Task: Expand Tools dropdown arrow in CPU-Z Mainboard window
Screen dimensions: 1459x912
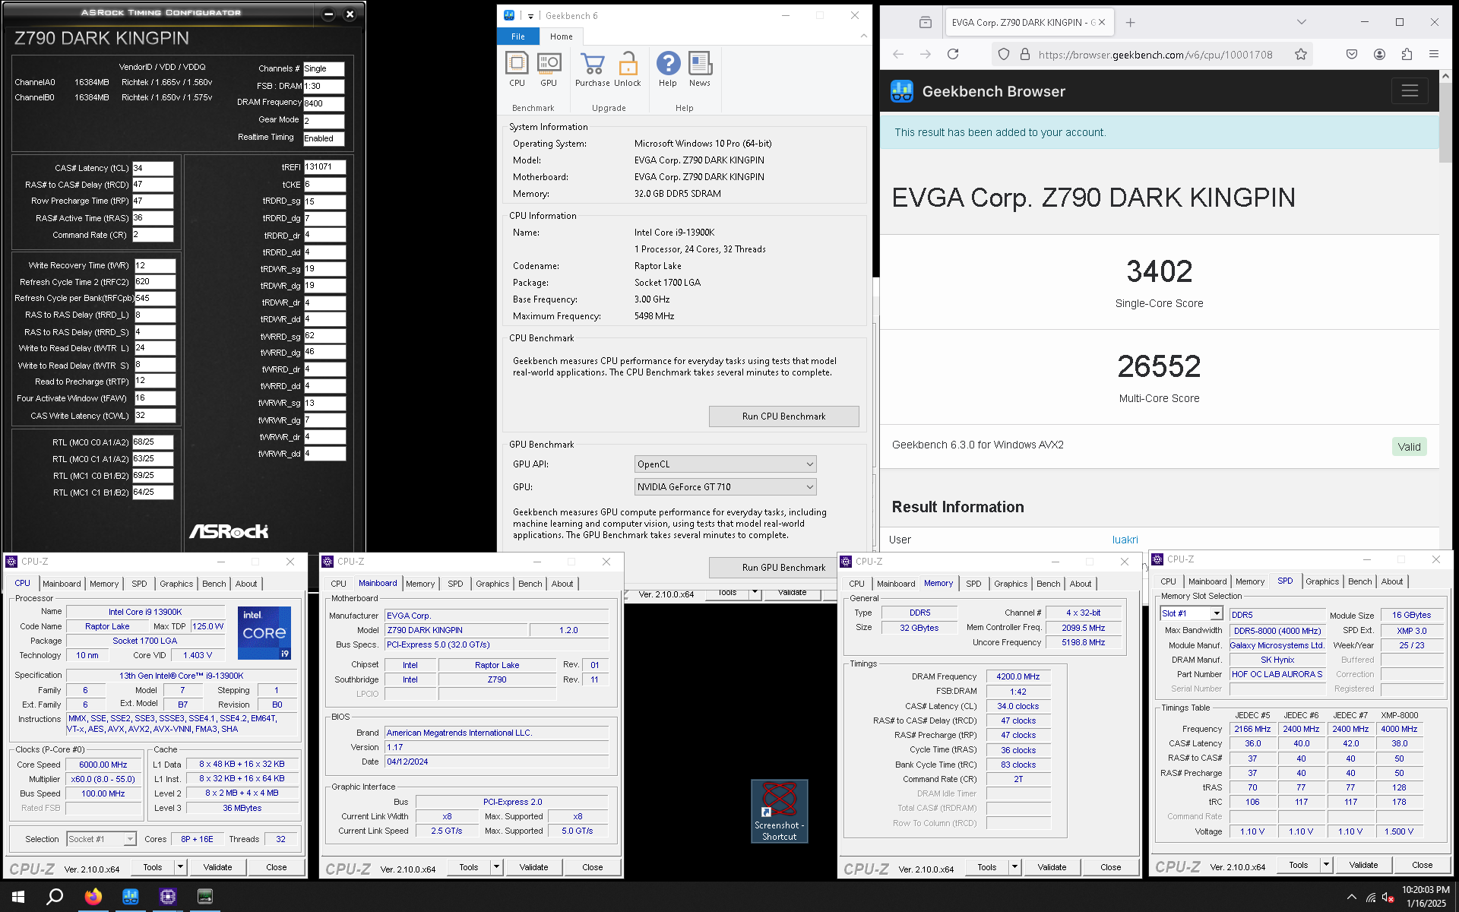Action: coord(496,867)
